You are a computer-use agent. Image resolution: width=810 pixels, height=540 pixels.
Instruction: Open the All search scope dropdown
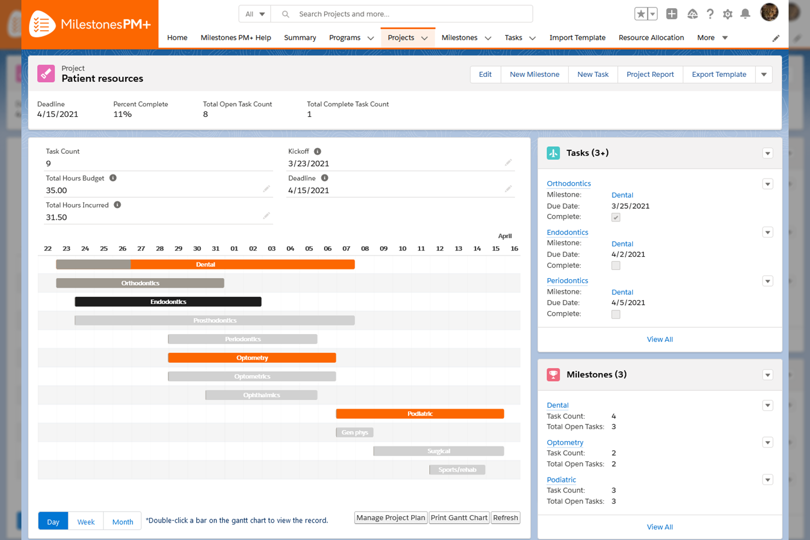tap(254, 13)
